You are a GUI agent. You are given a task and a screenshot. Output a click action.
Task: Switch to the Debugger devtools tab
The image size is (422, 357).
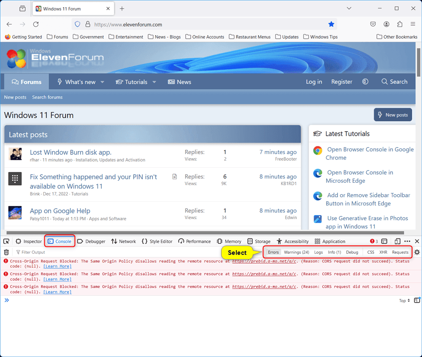91,241
